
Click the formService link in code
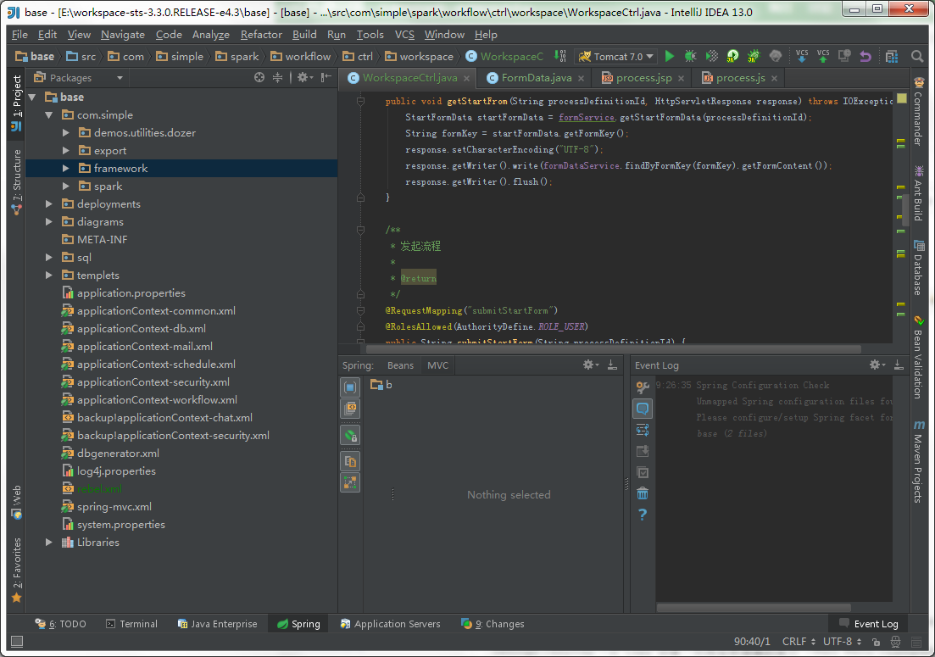click(x=586, y=117)
